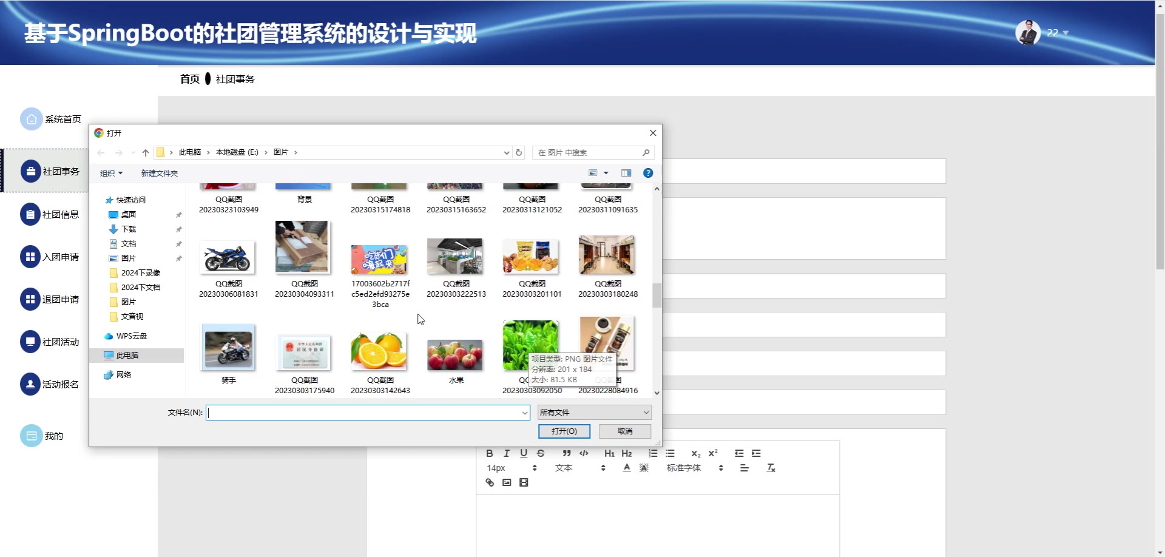Expand the file name history dropdown
Image resolution: width=1165 pixels, height=557 pixels.
pyautogui.click(x=525, y=413)
